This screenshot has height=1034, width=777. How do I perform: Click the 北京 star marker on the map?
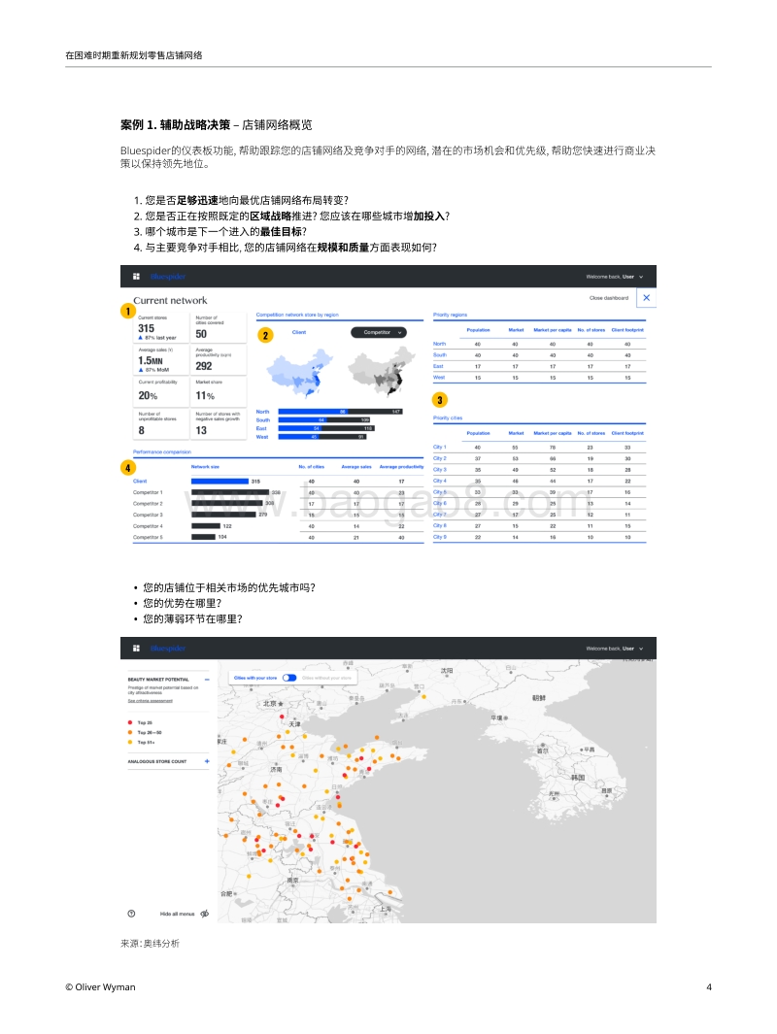tap(281, 704)
